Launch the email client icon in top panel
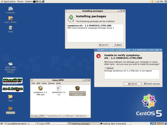Screen dimensions: 167x125 (40, 1)
